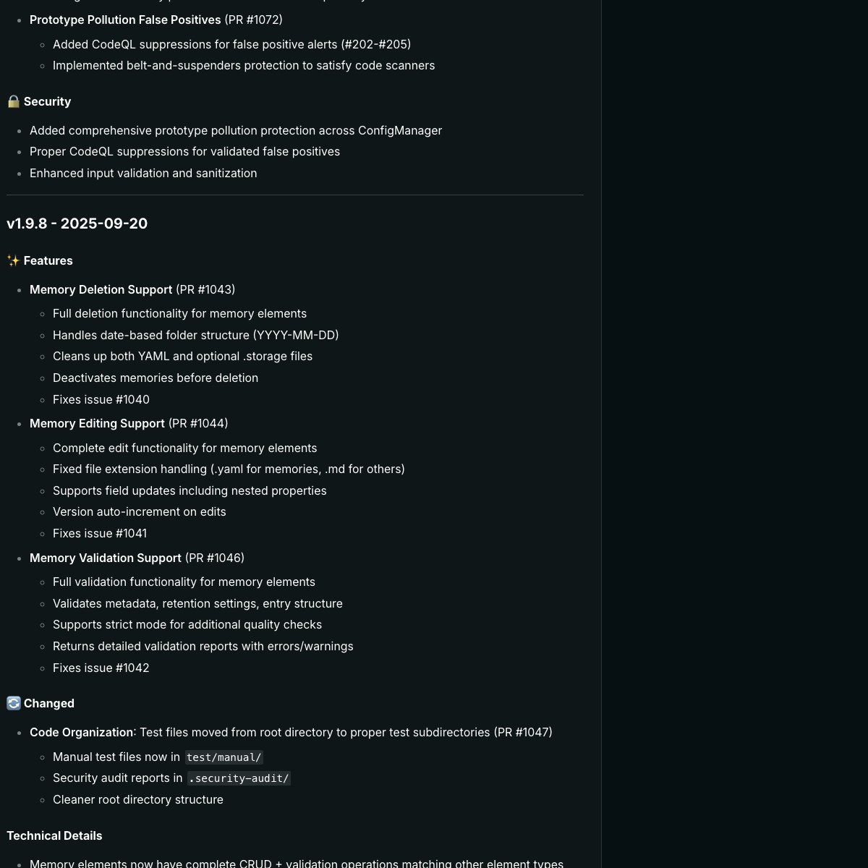Click the Code Organization bold label
Viewport: 868px width, 868px height.
coord(81,733)
